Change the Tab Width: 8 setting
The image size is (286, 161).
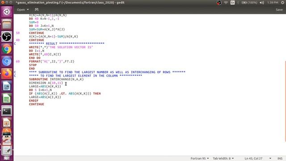click(x=223, y=158)
